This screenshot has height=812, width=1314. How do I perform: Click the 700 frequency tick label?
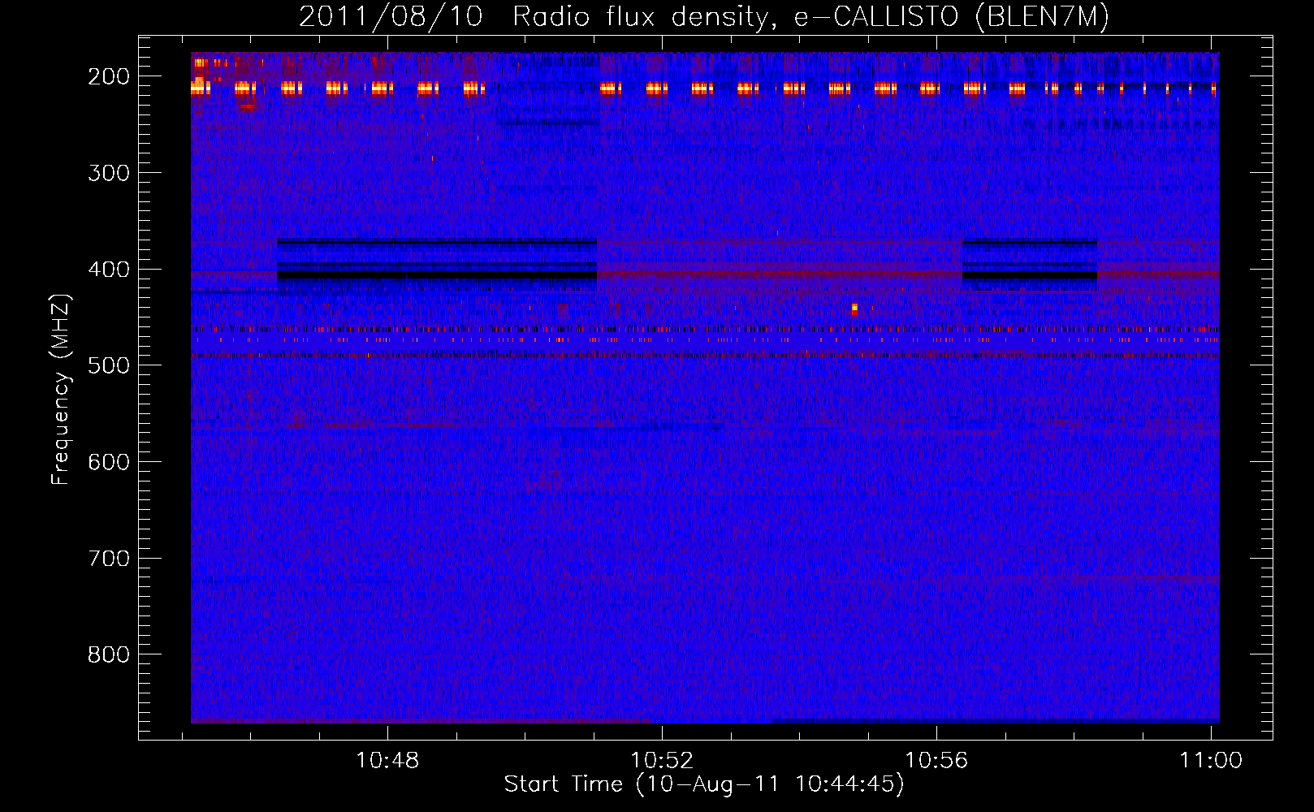click(109, 559)
